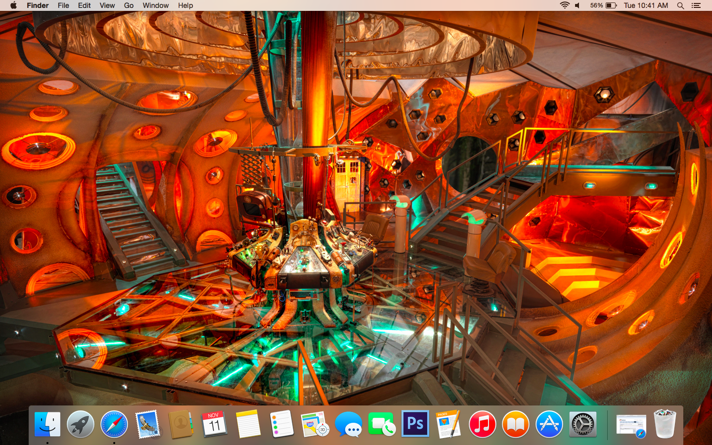Launch Launchpad rocket icon in dock

pyautogui.click(x=81, y=424)
